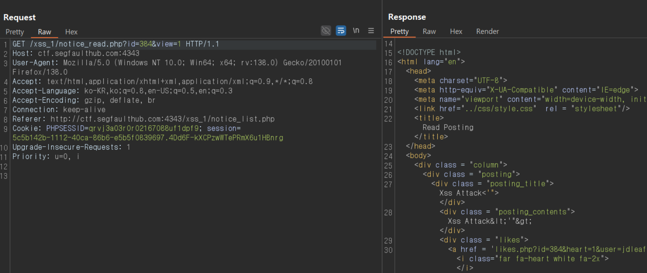The image size is (647, 273).
Task: Click the Read Posting title text
Action: click(448, 127)
